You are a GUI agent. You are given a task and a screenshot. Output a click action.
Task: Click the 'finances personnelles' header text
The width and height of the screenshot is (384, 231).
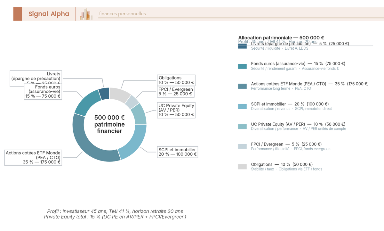pyautogui.click(x=122, y=14)
